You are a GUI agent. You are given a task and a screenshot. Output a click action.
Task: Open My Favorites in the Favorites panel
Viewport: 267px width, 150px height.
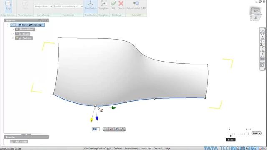click(19, 142)
